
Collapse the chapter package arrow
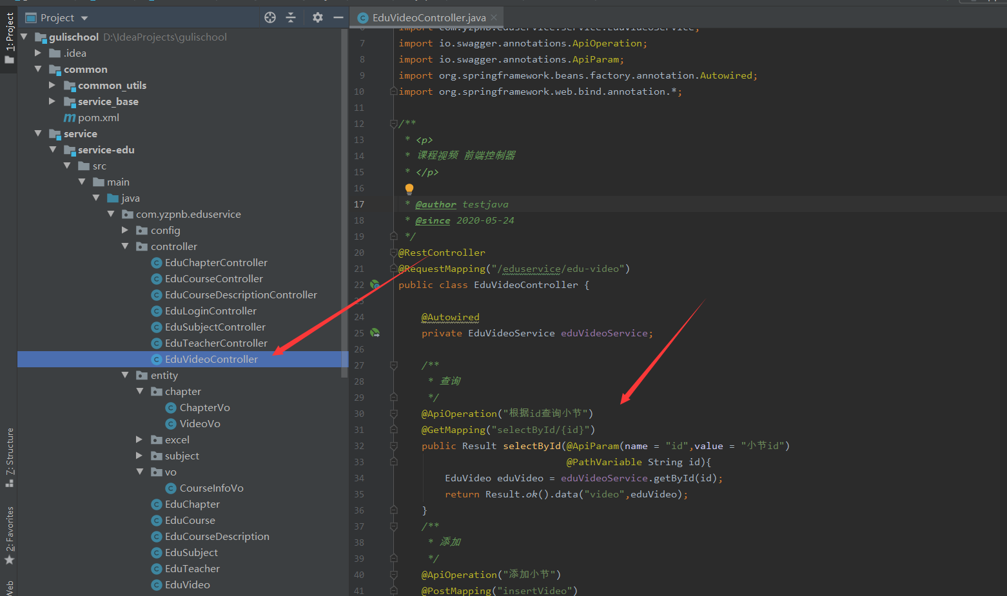tap(140, 391)
